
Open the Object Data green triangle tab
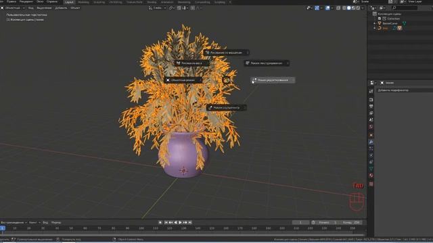click(371, 169)
